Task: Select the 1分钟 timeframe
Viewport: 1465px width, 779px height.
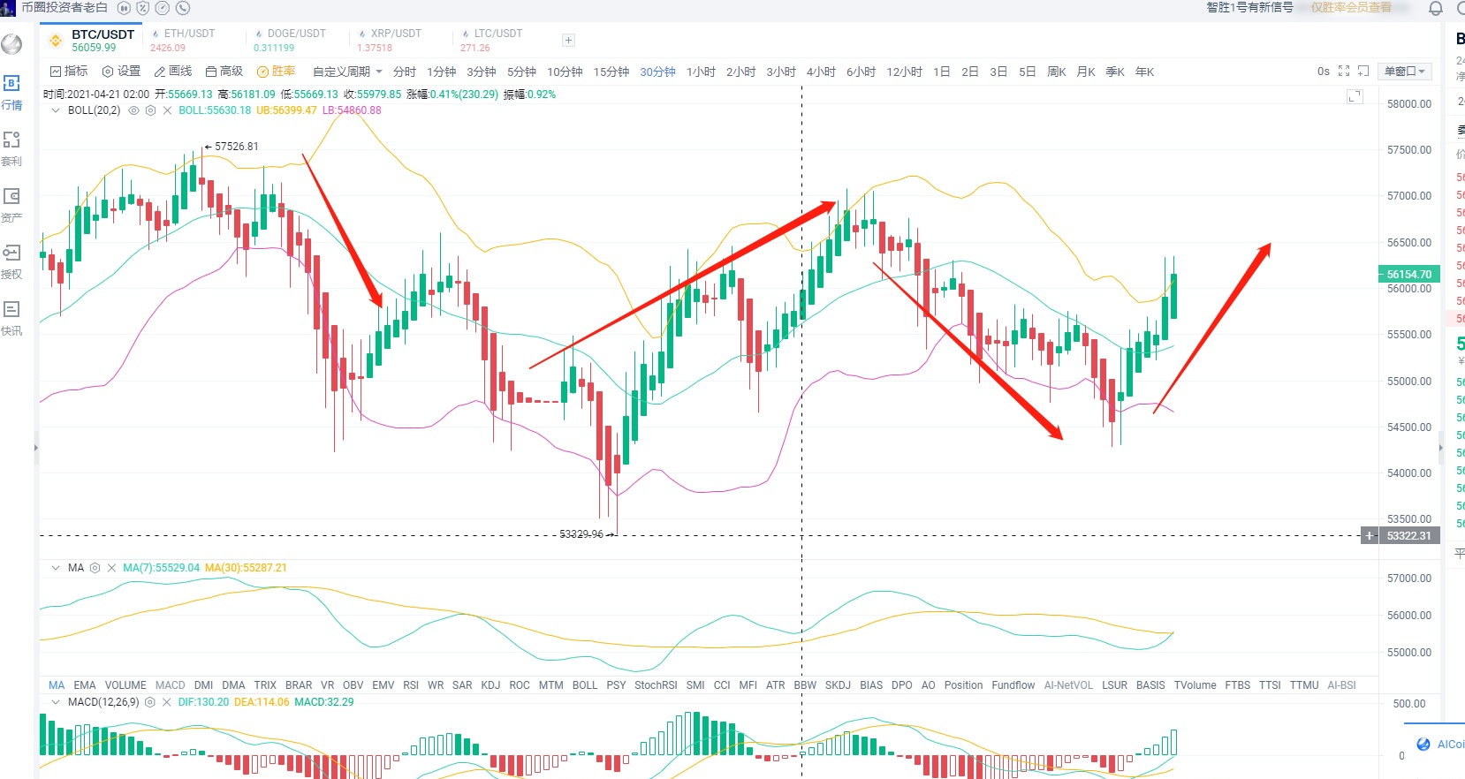Action: (442, 72)
